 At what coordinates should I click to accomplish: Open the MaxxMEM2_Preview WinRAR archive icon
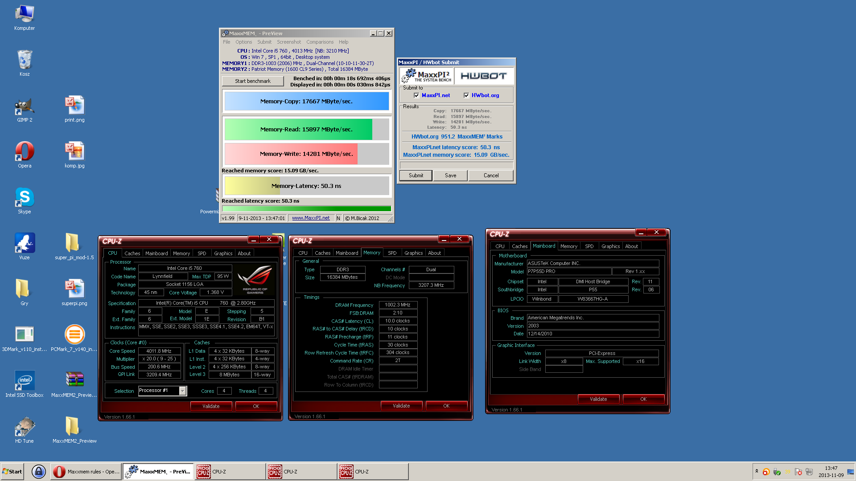click(x=74, y=384)
